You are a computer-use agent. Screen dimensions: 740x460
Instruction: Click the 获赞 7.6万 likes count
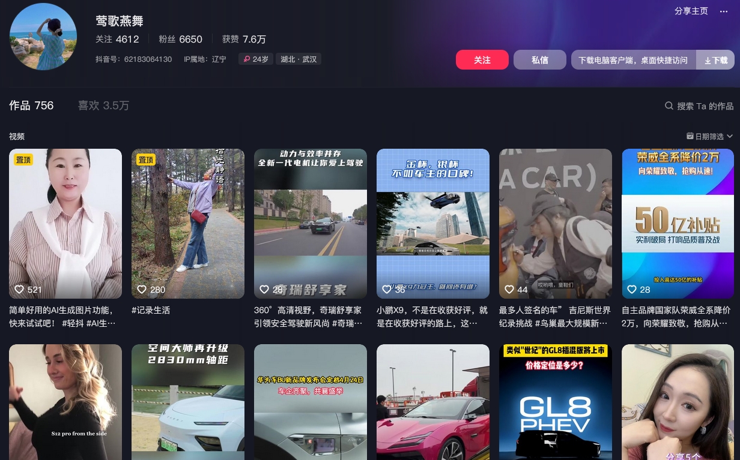coord(244,40)
